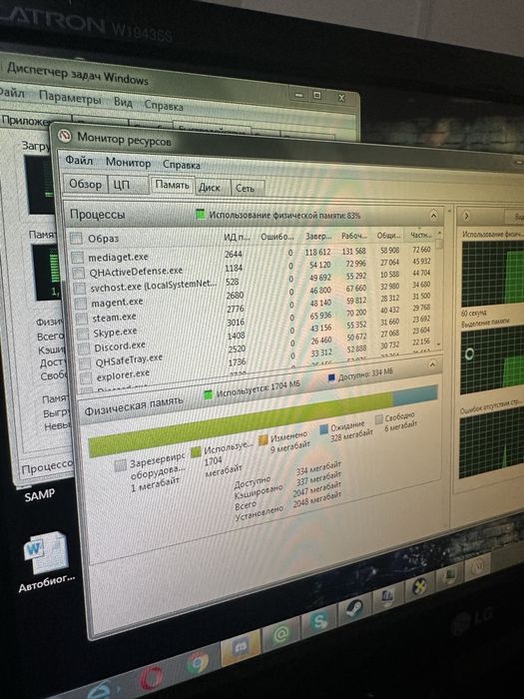This screenshot has width=524, height=699.
Task: Click the green in-use segment of memory bar
Action: point(241,423)
